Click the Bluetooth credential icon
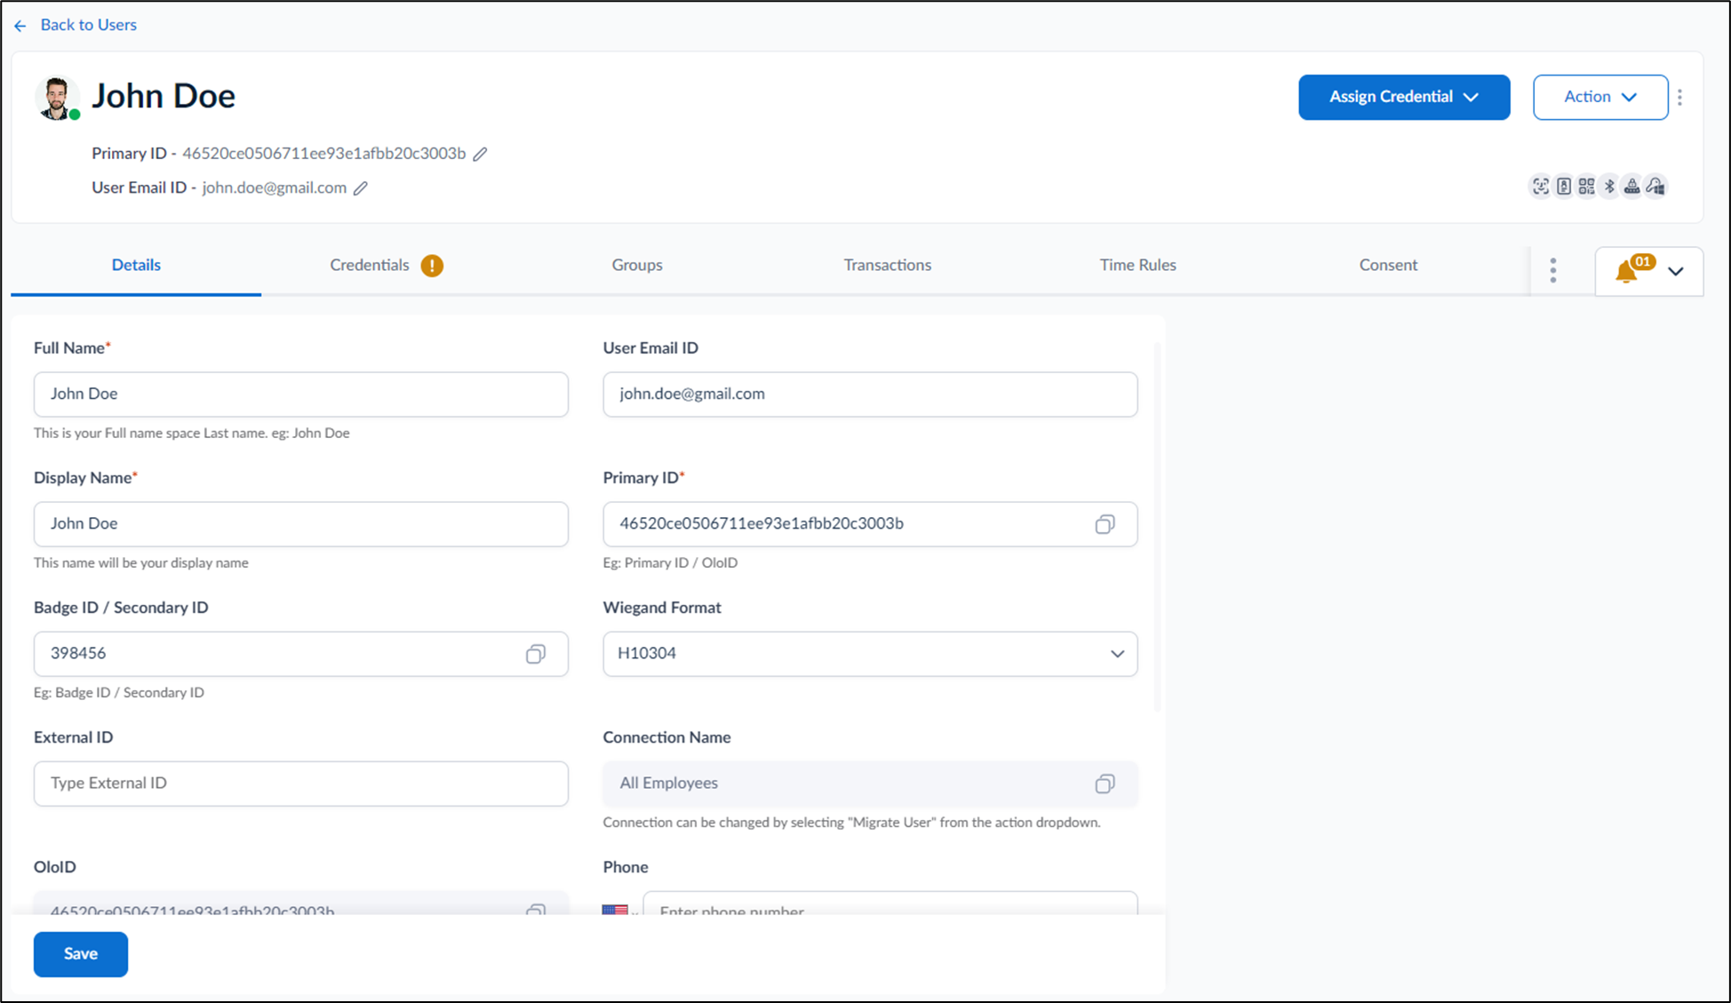1731x1003 pixels. click(1609, 187)
